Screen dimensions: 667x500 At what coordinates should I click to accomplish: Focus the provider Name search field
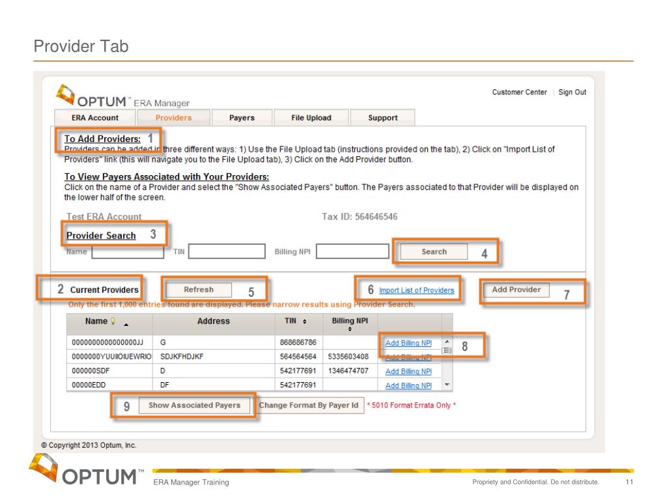pos(128,251)
